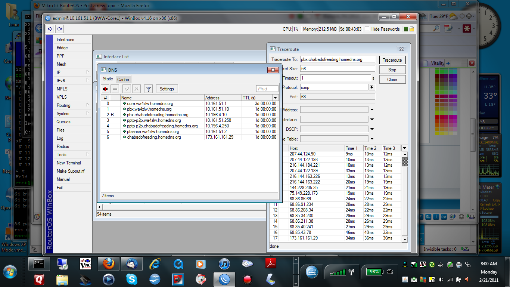This screenshot has width=510, height=287.
Task: Switch to the DNS Static tab
Action: coord(108,79)
